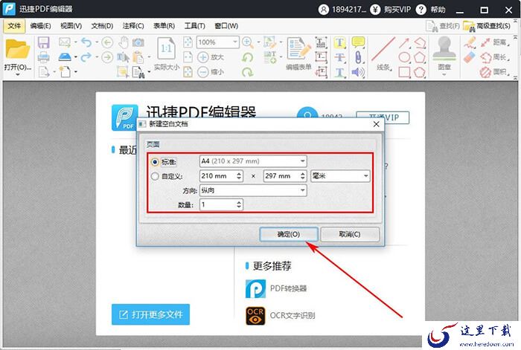Click the 图章 stamp tool

tap(444, 53)
